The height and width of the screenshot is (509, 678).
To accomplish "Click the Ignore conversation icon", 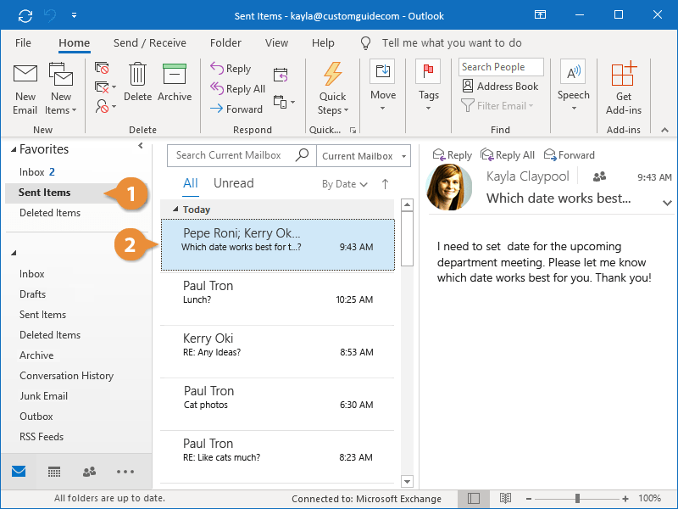I will click(102, 68).
